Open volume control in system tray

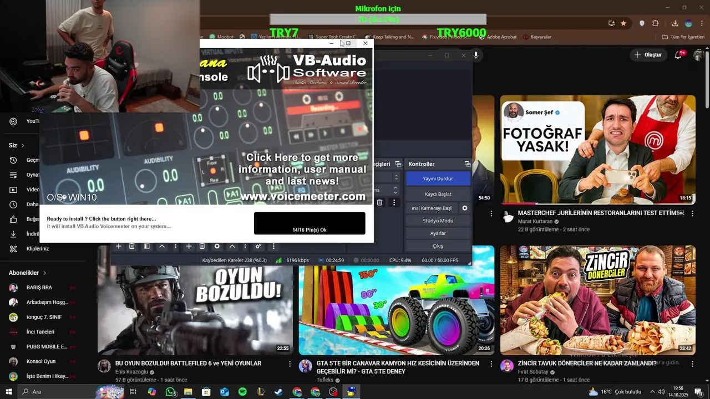(661, 392)
